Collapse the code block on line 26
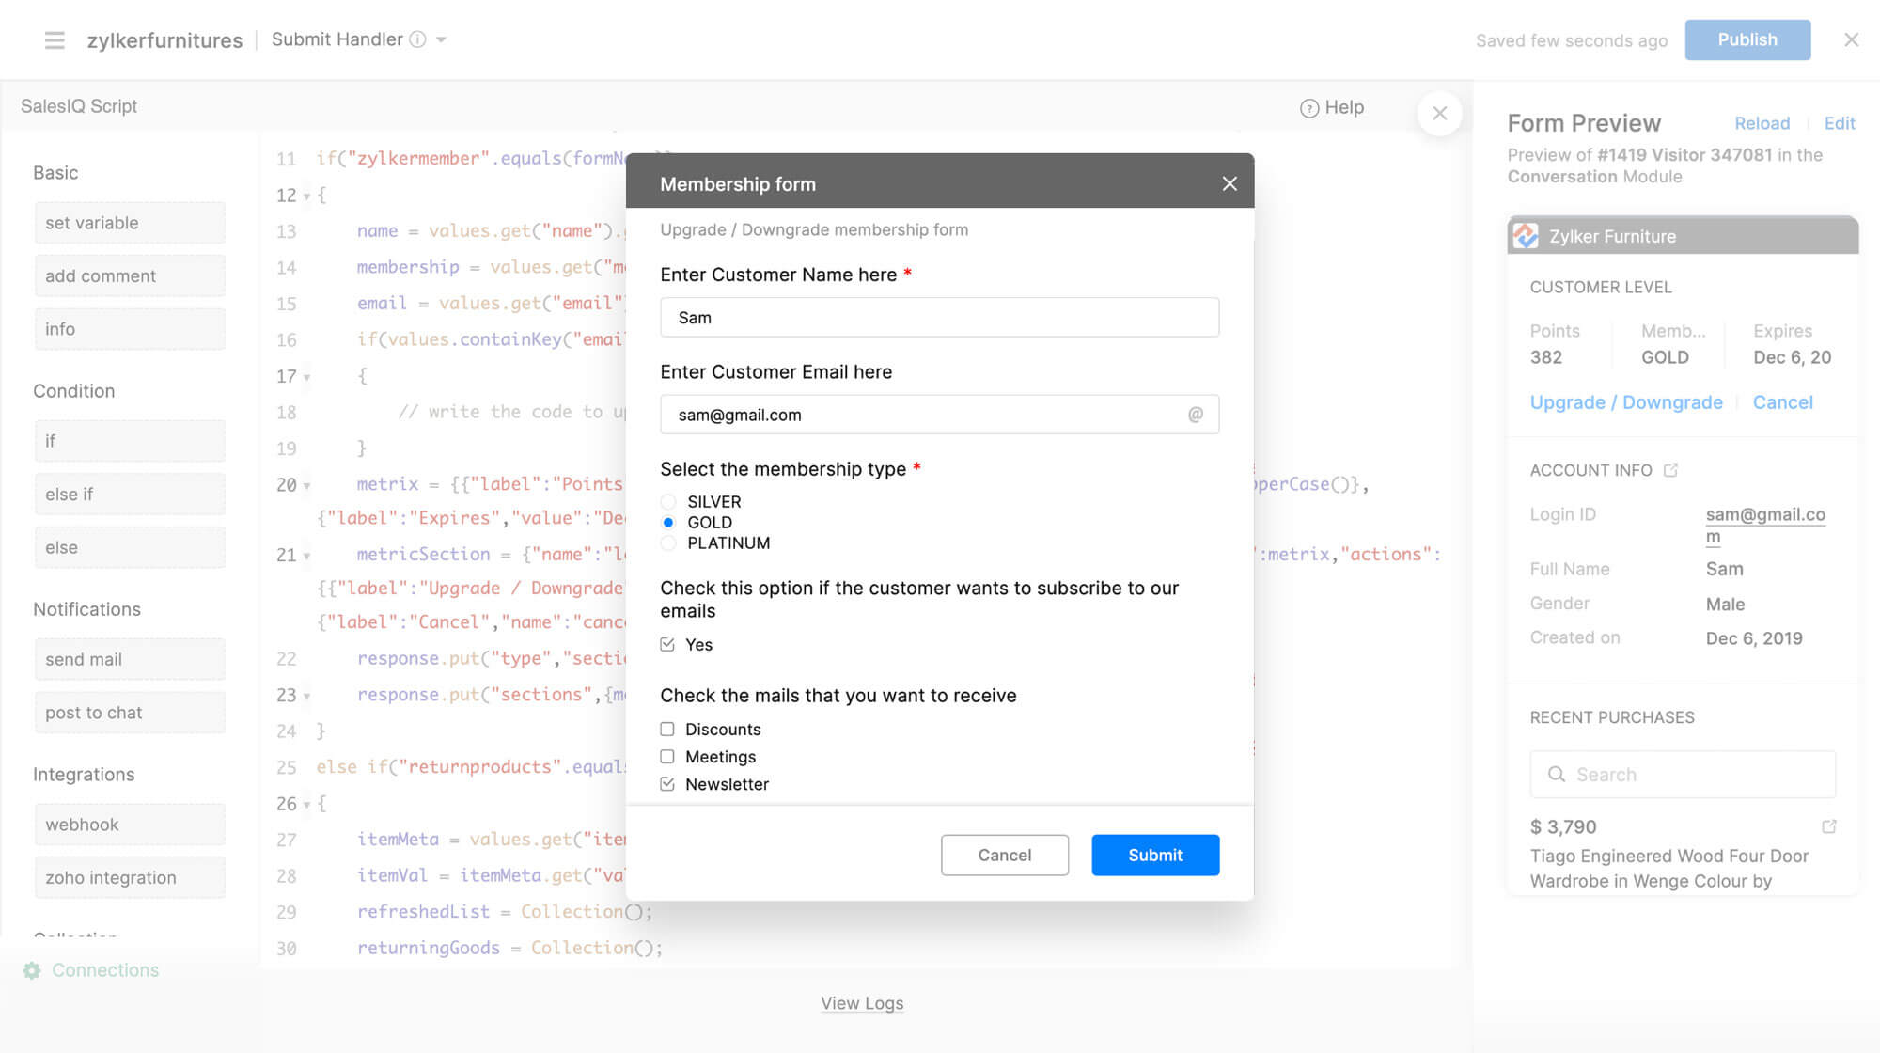Viewport: 1880px width, 1053px height. point(305,804)
